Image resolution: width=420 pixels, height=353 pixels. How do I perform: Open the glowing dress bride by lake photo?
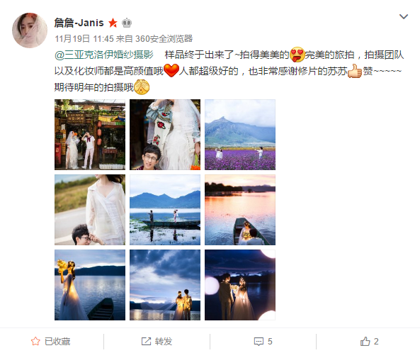coord(90,285)
